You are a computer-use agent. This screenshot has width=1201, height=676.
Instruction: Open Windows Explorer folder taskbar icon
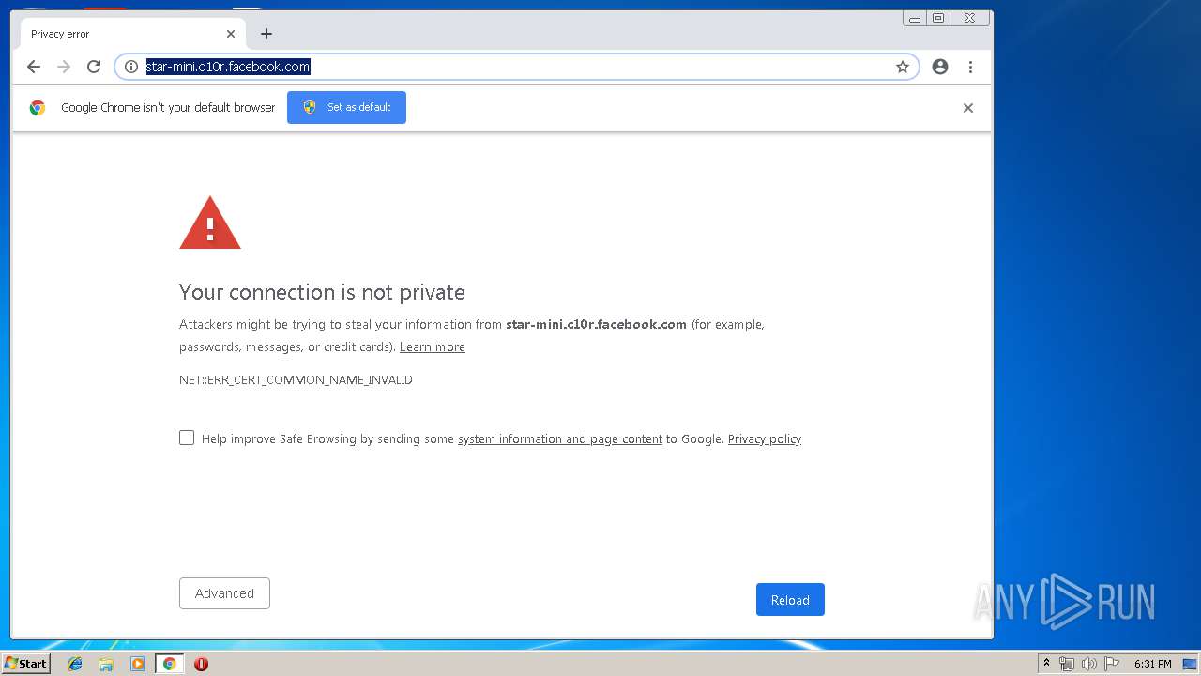click(x=106, y=664)
